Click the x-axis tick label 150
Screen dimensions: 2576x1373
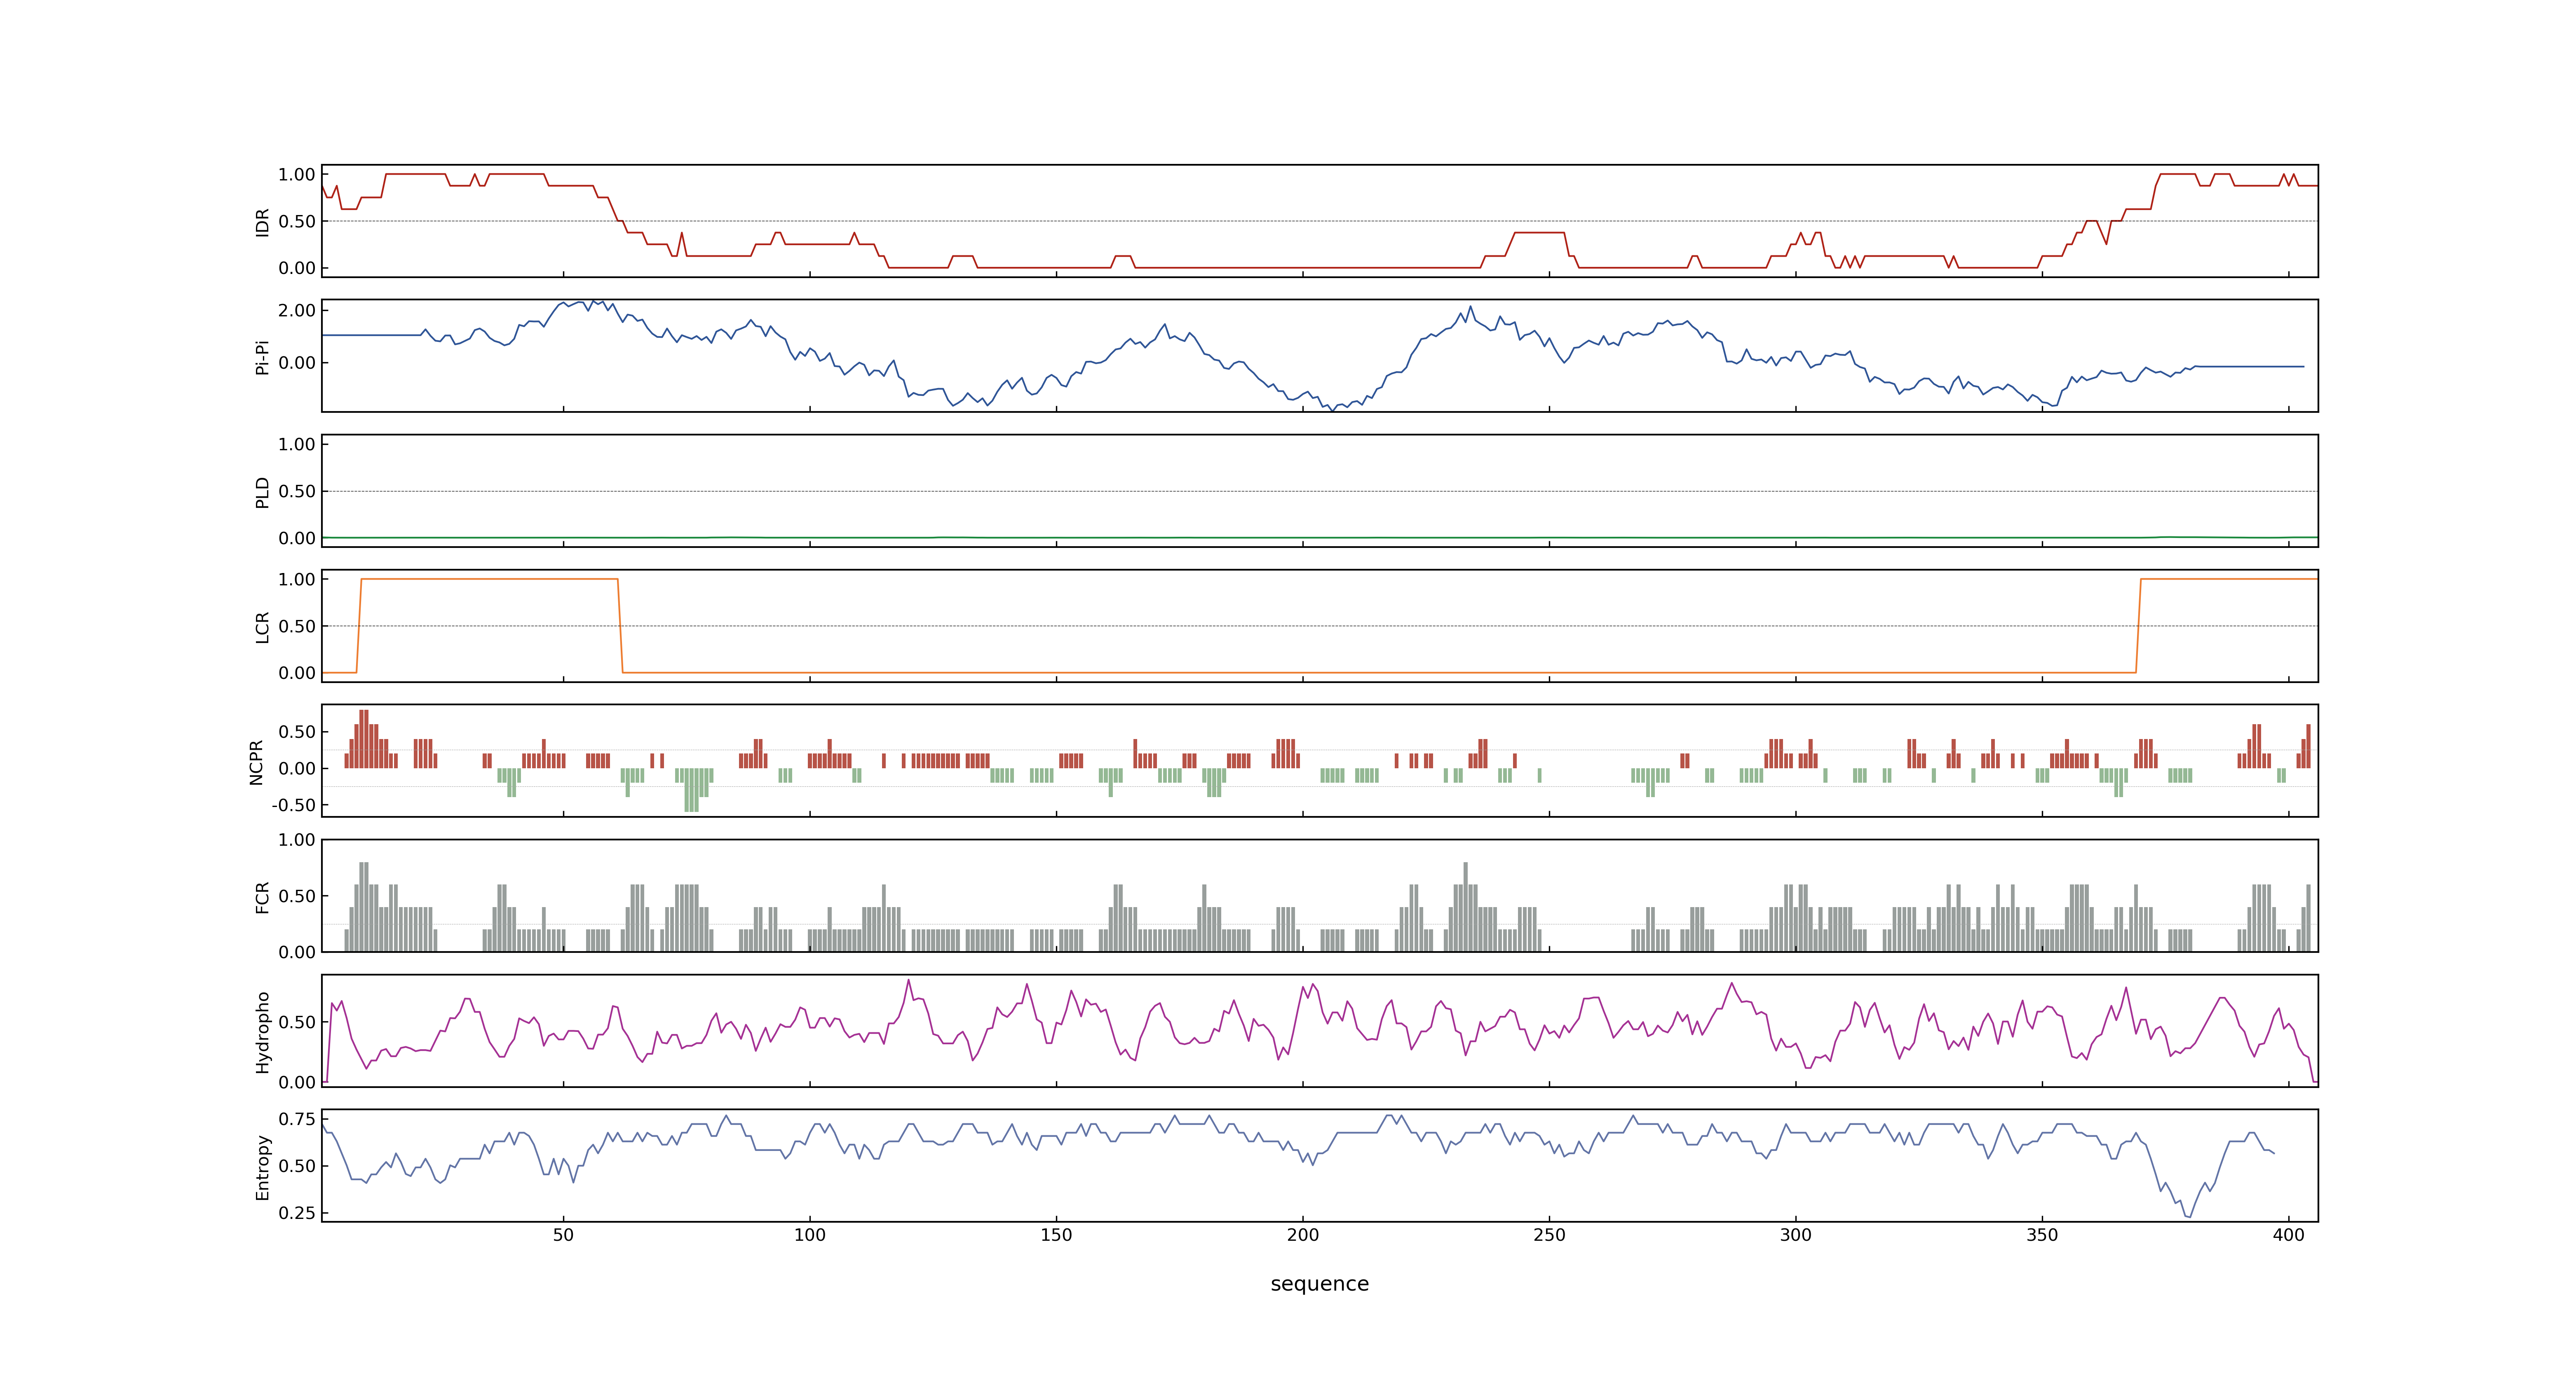point(1056,1234)
